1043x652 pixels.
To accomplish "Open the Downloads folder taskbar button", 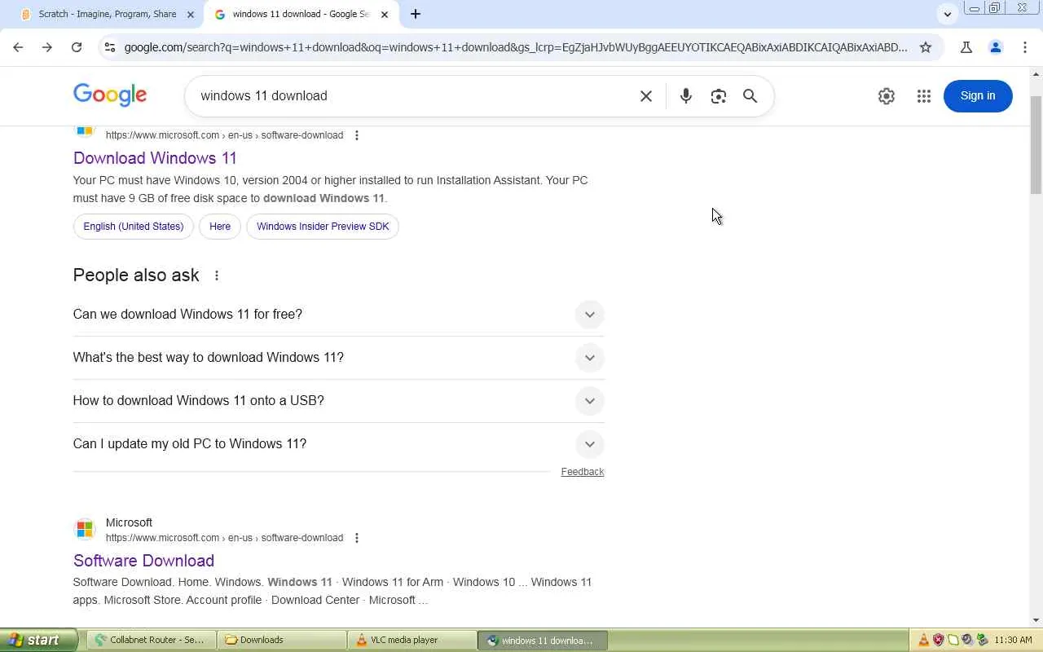I will click(x=282, y=640).
